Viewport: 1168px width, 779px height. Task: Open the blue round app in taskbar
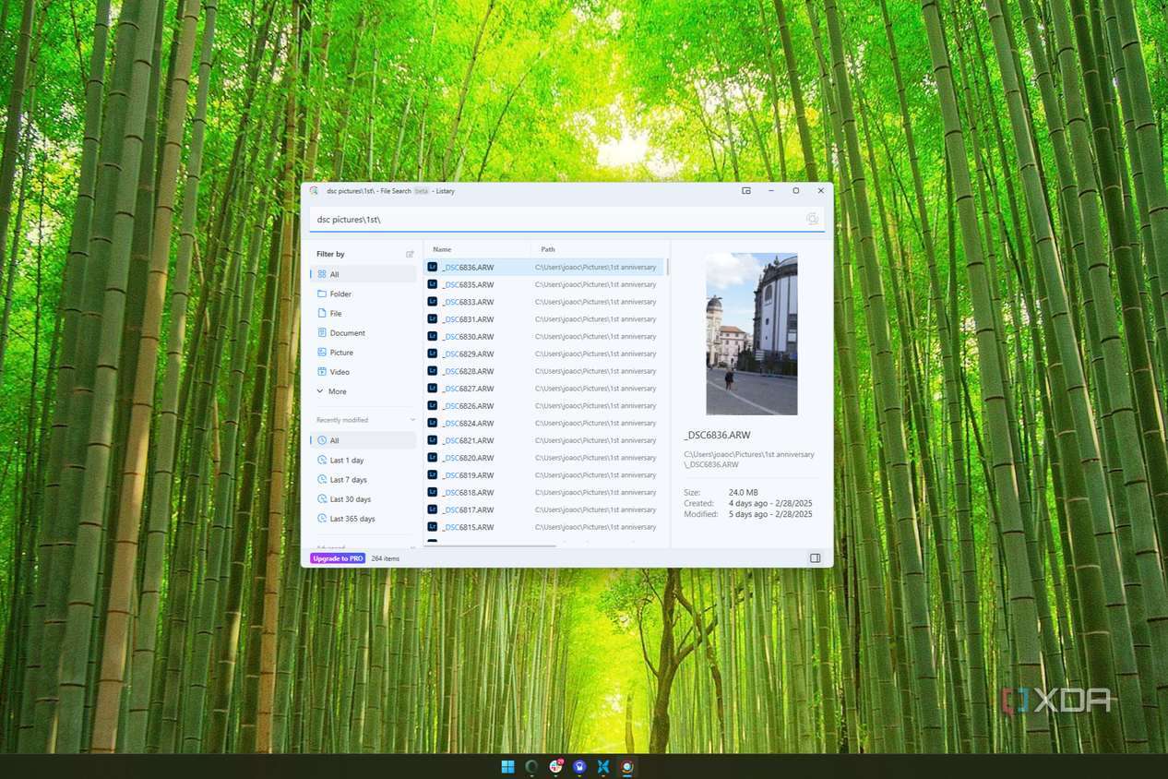[x=579, y=767]
